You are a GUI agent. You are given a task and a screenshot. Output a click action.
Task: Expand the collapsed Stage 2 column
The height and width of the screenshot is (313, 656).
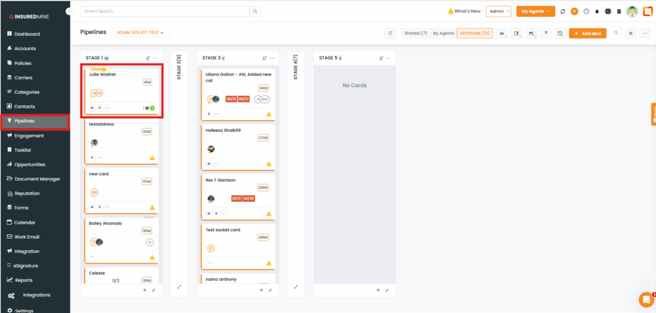[x=179, y=286]
